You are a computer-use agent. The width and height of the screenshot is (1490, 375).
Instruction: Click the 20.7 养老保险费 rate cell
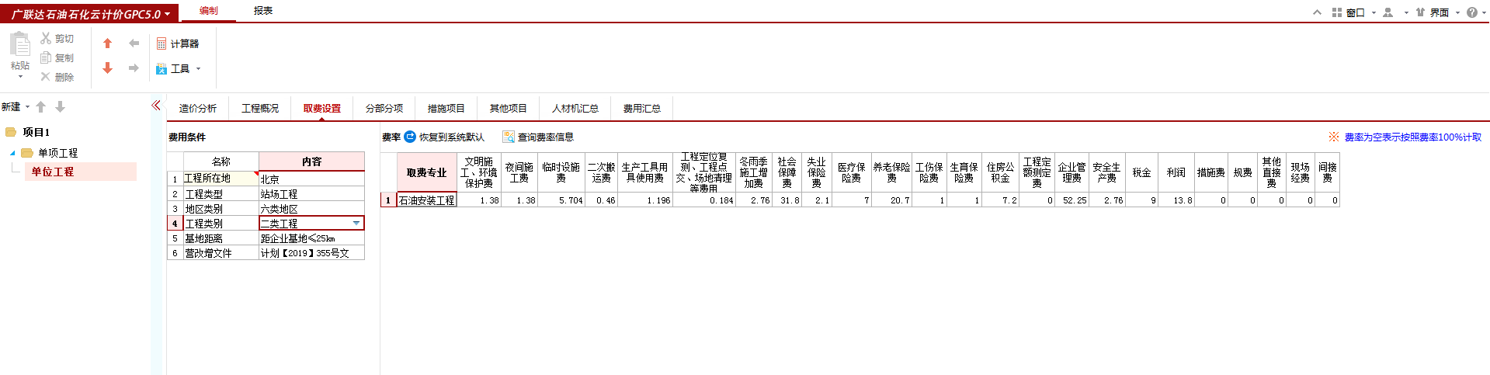[891, 200]
